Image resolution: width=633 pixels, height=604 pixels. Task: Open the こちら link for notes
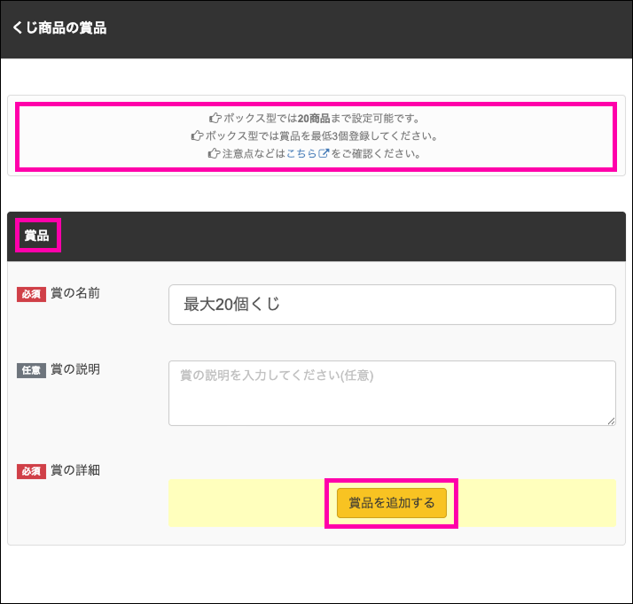[x=301, y=153]
